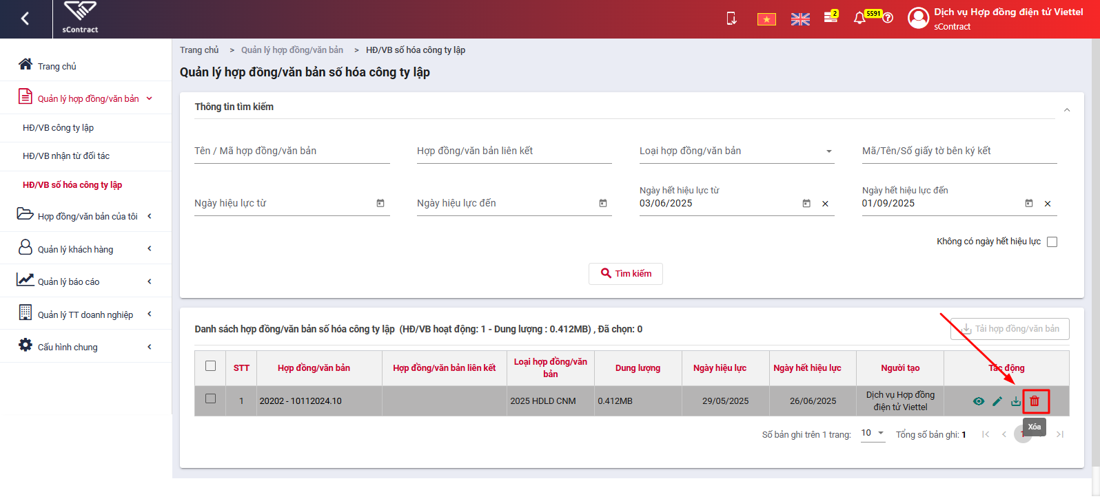Open the Loại hợp đồng/văn bản dropdown
The image size is (1100, 501).
[737, 151]
